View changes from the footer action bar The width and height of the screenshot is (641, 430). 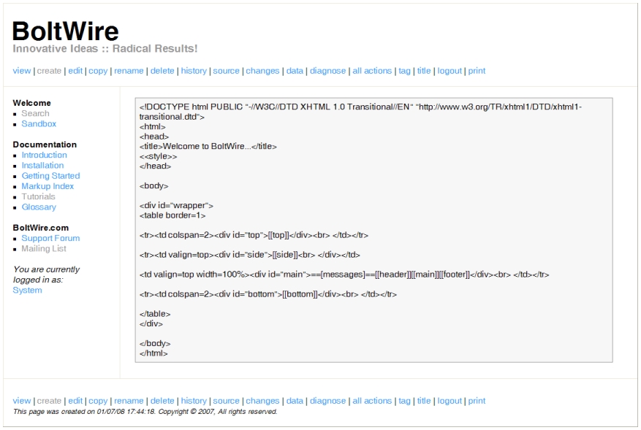(262, 401)
